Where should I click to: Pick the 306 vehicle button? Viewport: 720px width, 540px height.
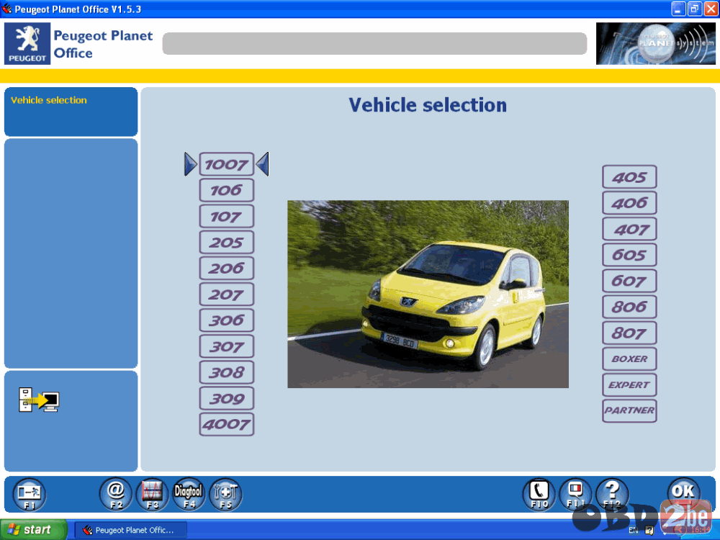[226, 320]
